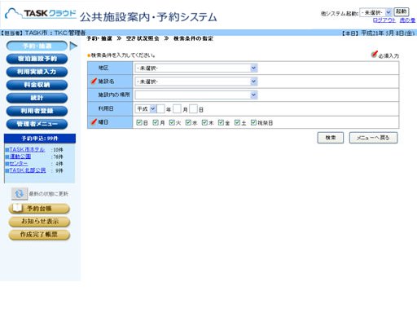Open the 他システム起動 dropdown
417x313 pixels.
(375, 12)
